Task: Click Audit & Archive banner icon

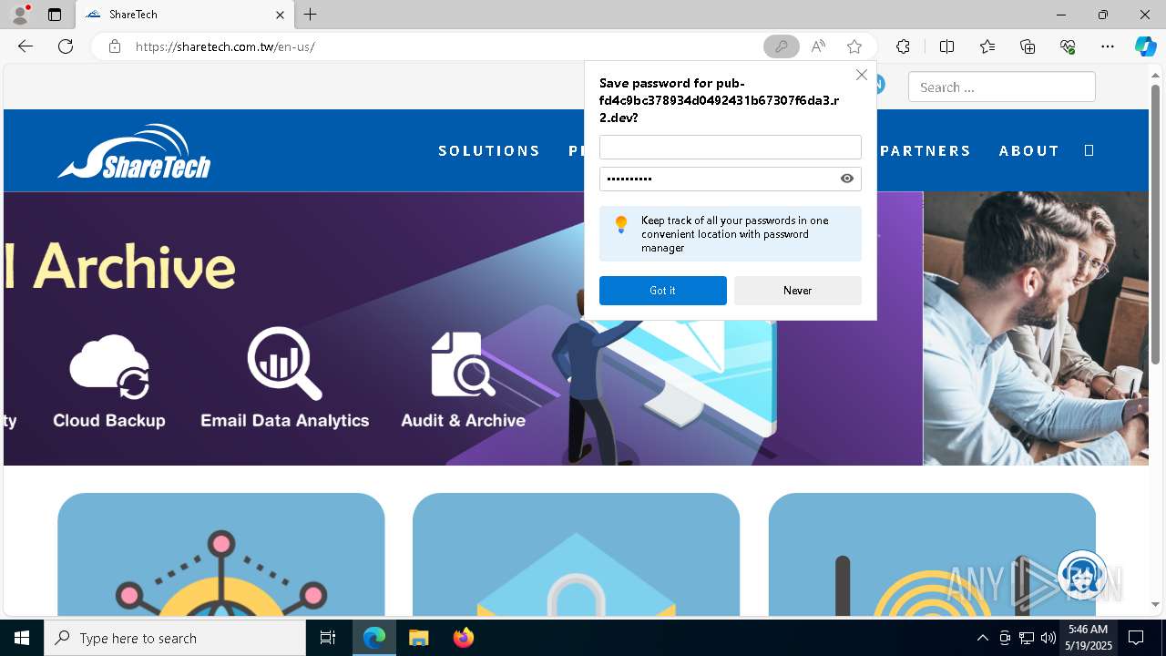Action: pyautogui.click(x=463, y=364)
